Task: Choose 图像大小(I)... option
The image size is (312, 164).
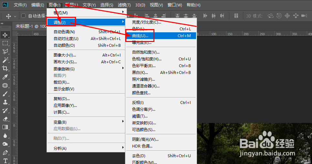Action: pos(86,55)
